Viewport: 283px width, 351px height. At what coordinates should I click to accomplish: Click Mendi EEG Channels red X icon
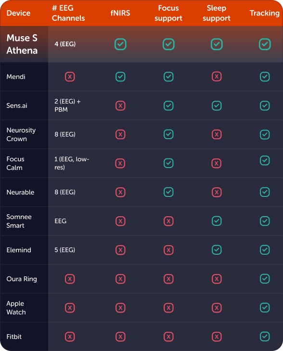point(70,77)
